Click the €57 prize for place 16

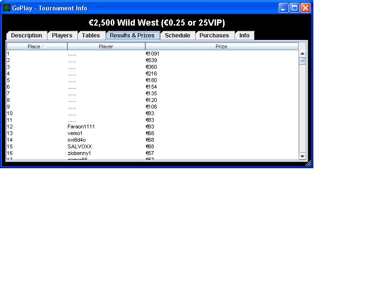pyautogui.click(x=150, y=153)
